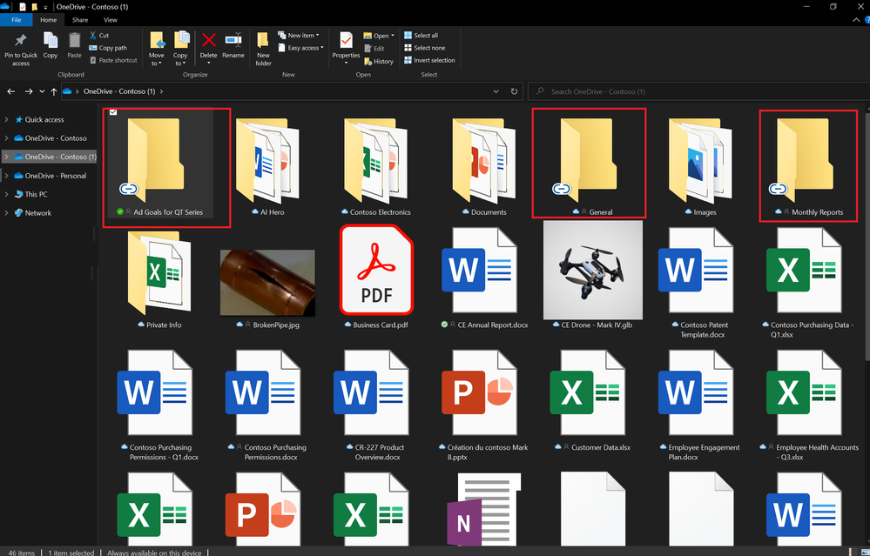Uncheck the Ad Goals for QT Series checkbox

click(112, 113)
